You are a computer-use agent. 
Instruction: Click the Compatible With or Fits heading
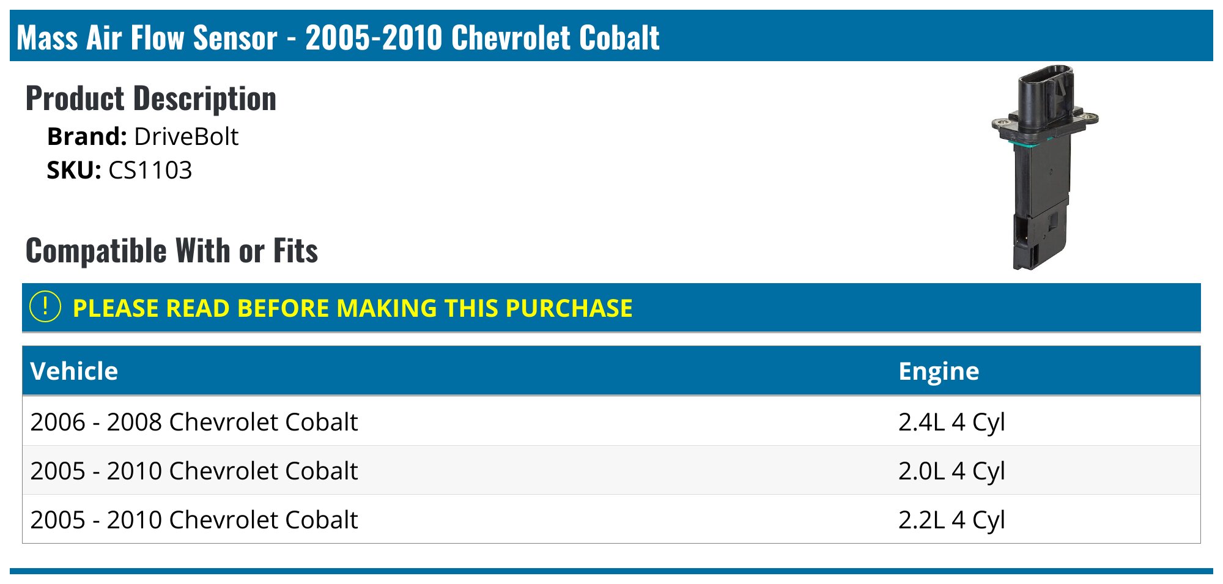tap(172, 251)
